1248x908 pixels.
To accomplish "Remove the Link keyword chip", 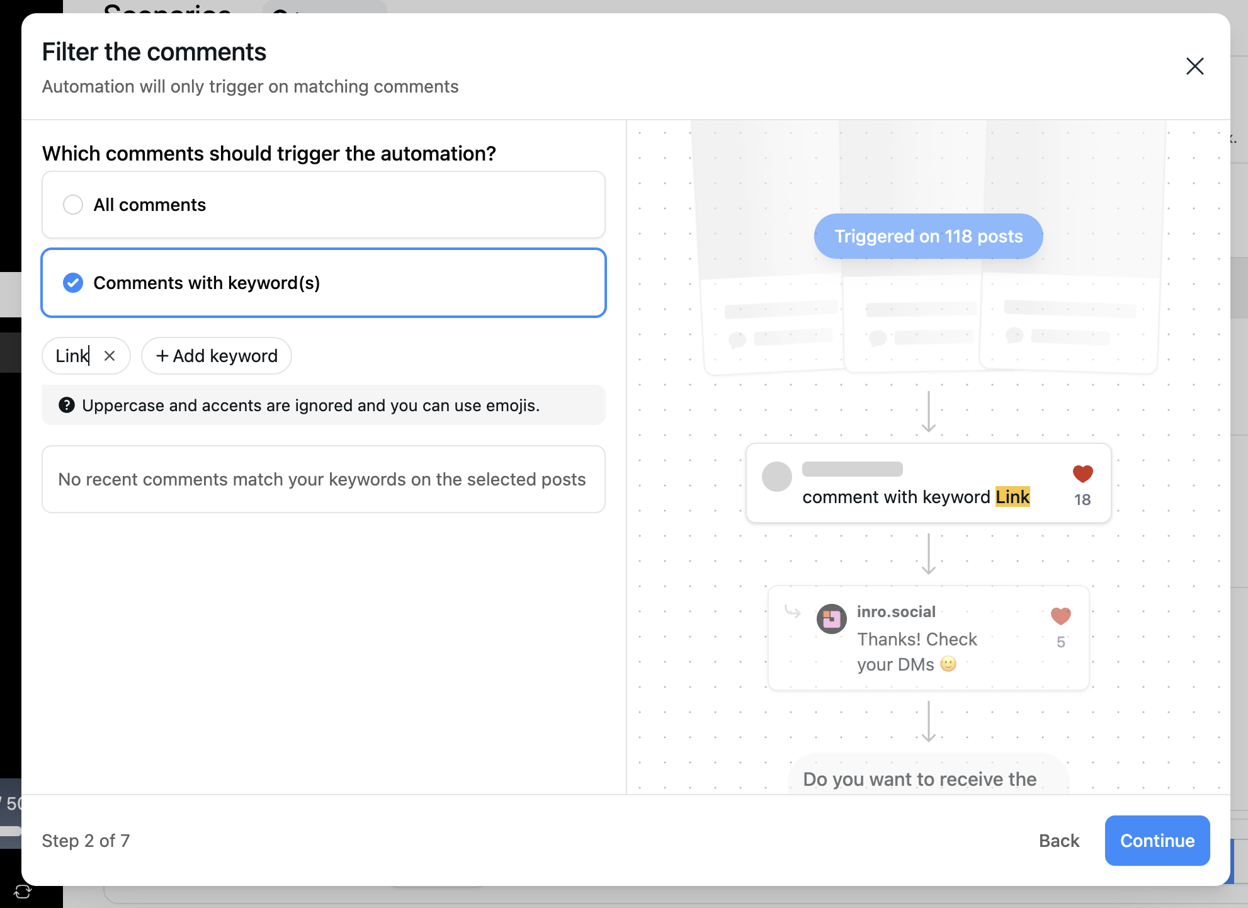I will [x=110, y=356].
